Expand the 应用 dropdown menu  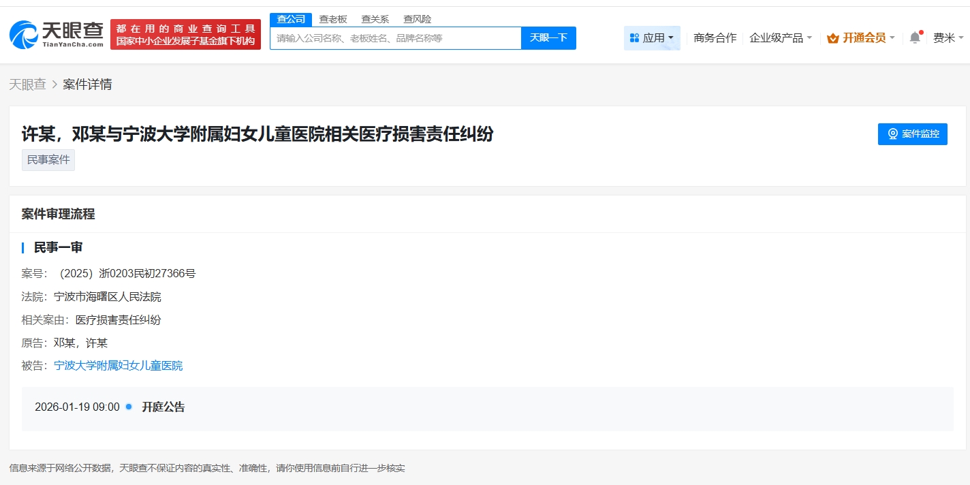tap(652, 38)
